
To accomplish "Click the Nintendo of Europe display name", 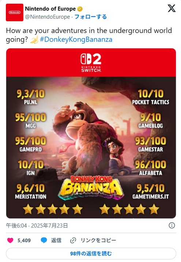I will pos(50,9).
